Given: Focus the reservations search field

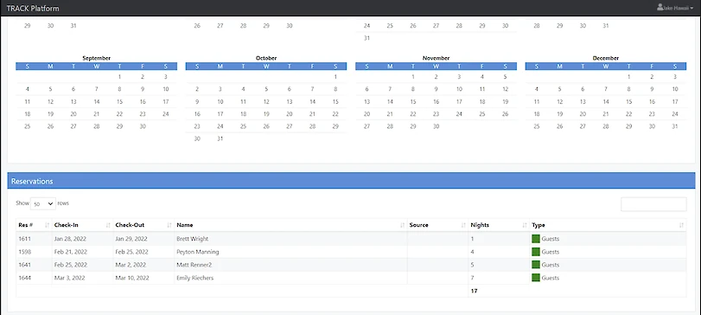Looking at the screenshot, I should click(x=653, y=204).
